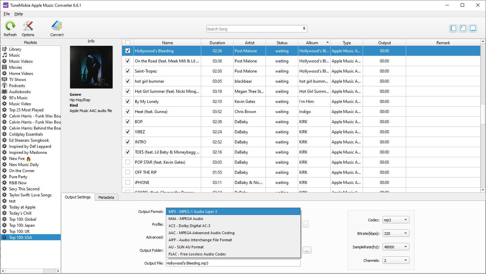Sort songs by Duration column header
Image resolution: width=486 pixels, height=274 pixels.
pyautogui.click(x=217, y=43)
